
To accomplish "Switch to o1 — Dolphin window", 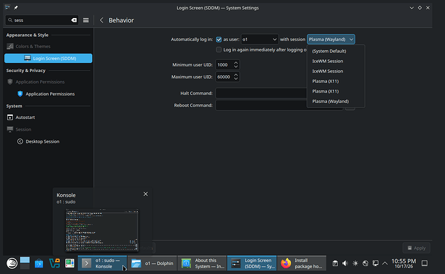I will click(152, 263).
